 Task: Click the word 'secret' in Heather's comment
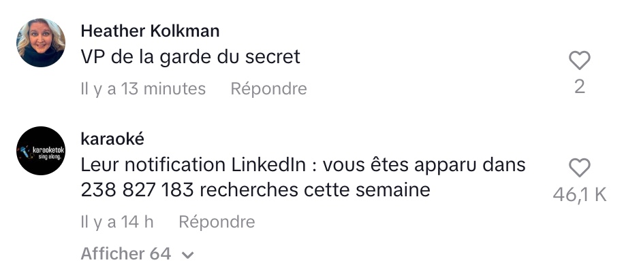coord(272,57)
